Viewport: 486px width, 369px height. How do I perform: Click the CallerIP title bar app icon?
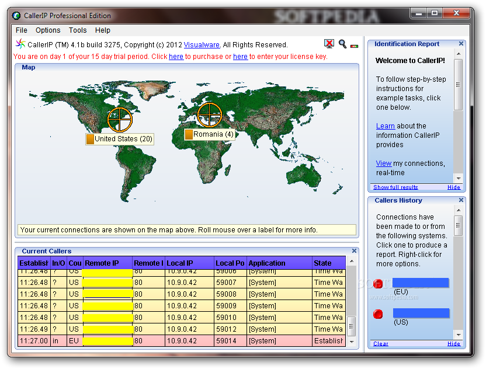tap(16, 16)
